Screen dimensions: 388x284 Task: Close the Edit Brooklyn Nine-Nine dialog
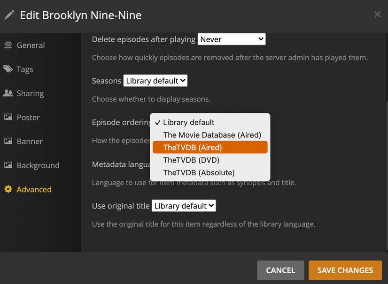click(x=377, y=15)
